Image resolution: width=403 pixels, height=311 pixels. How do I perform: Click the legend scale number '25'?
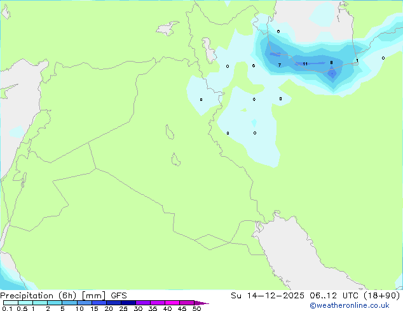(123, 308)
